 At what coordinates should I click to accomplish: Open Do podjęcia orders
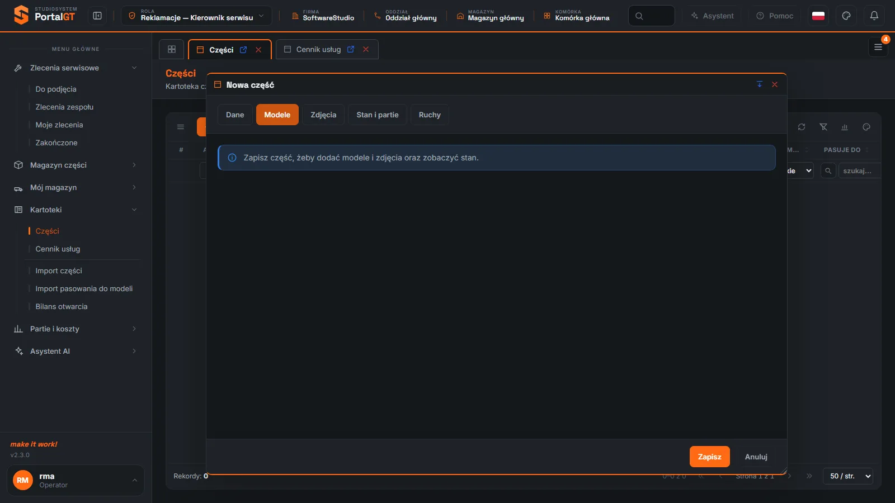[56, 89]
